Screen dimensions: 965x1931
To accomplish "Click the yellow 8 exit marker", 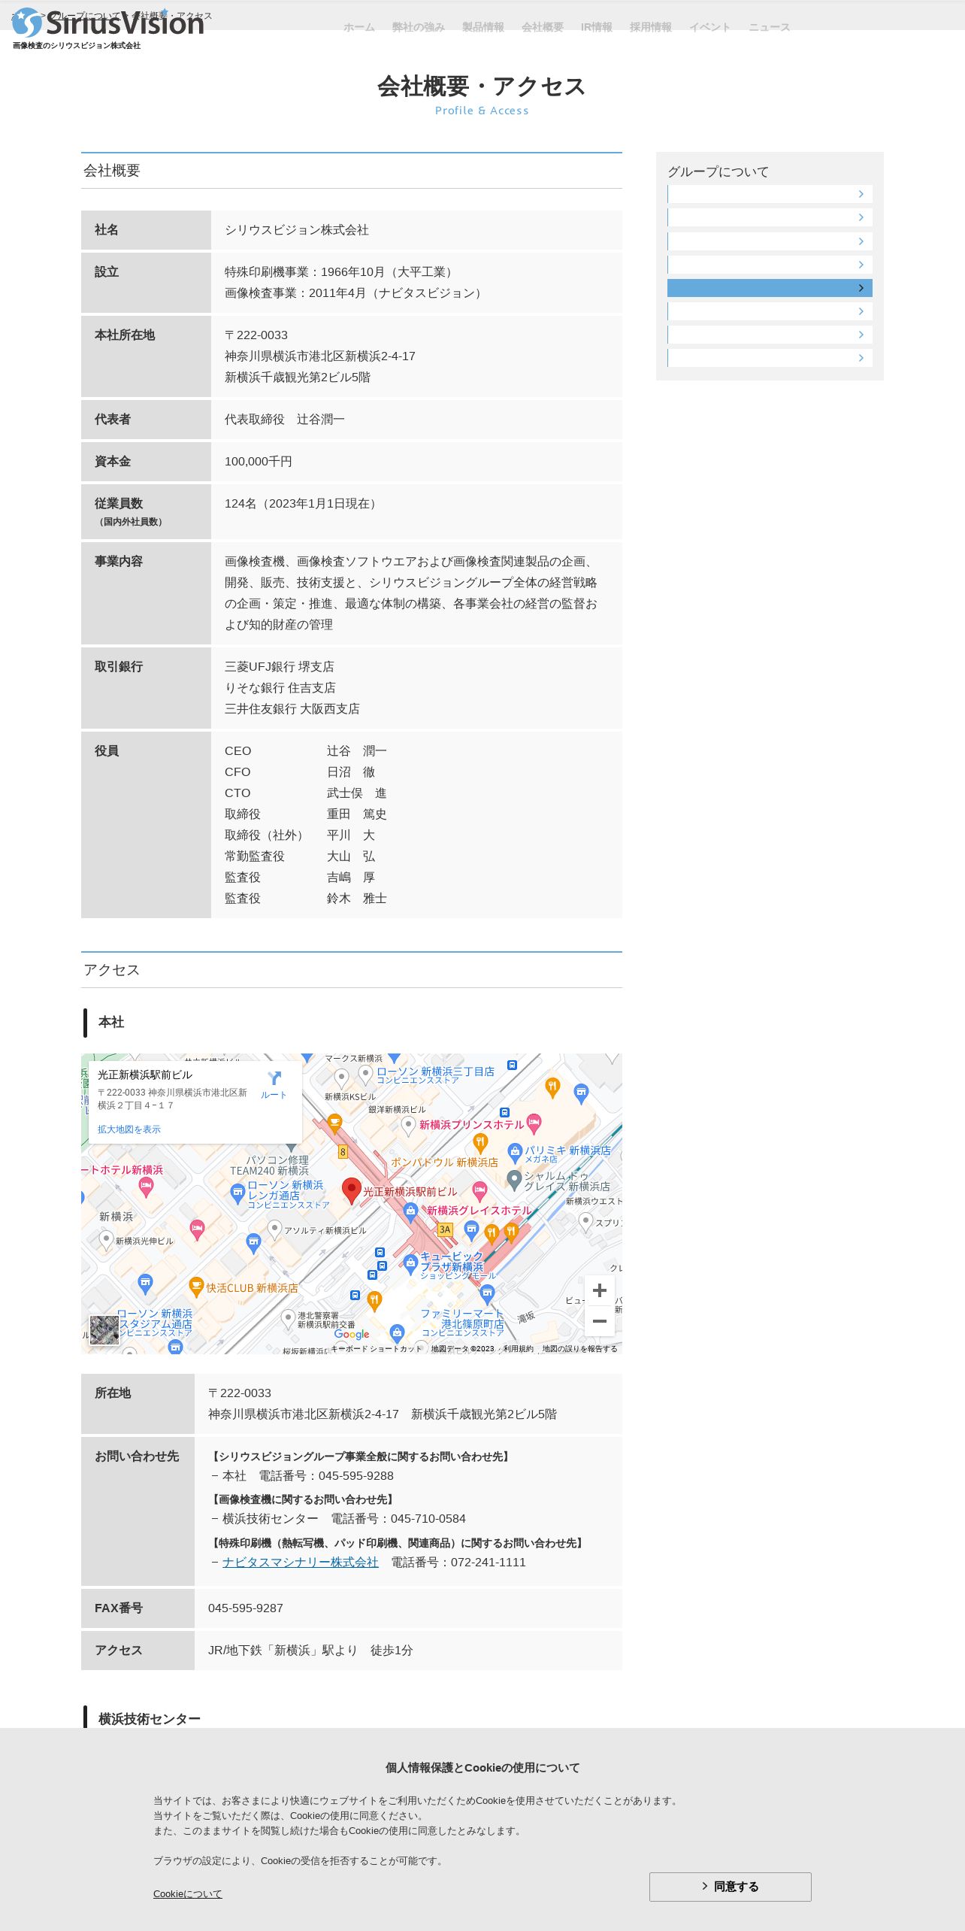I will pos(343,1151).
